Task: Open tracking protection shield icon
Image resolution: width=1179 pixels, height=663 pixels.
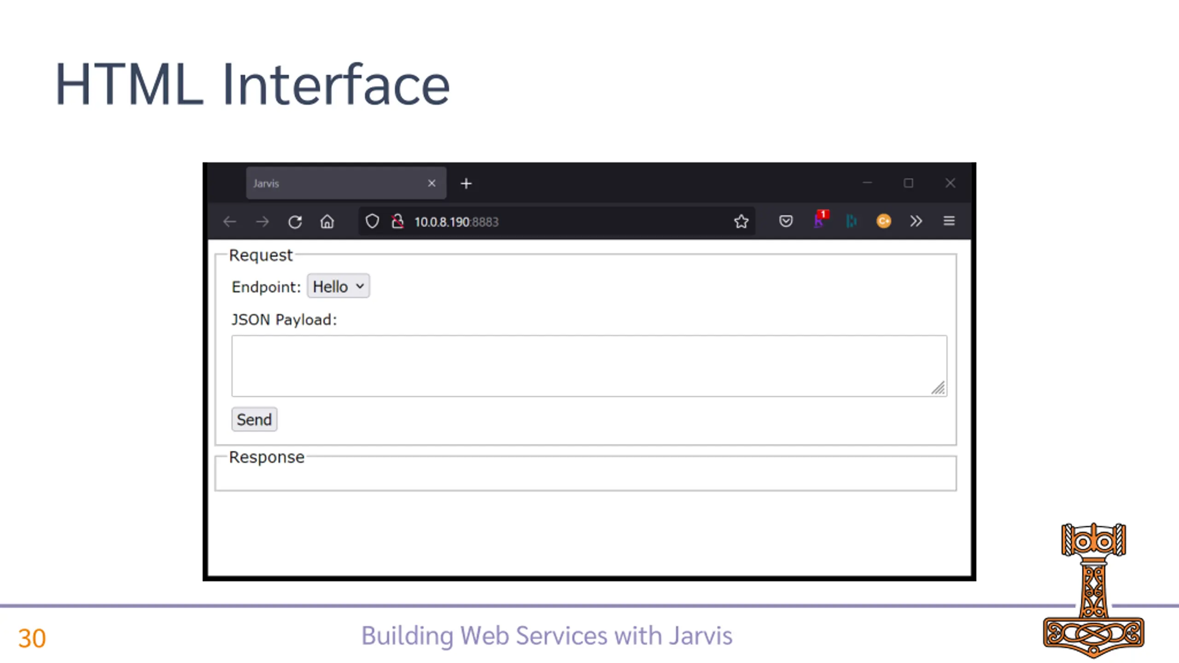Action: 372,221
